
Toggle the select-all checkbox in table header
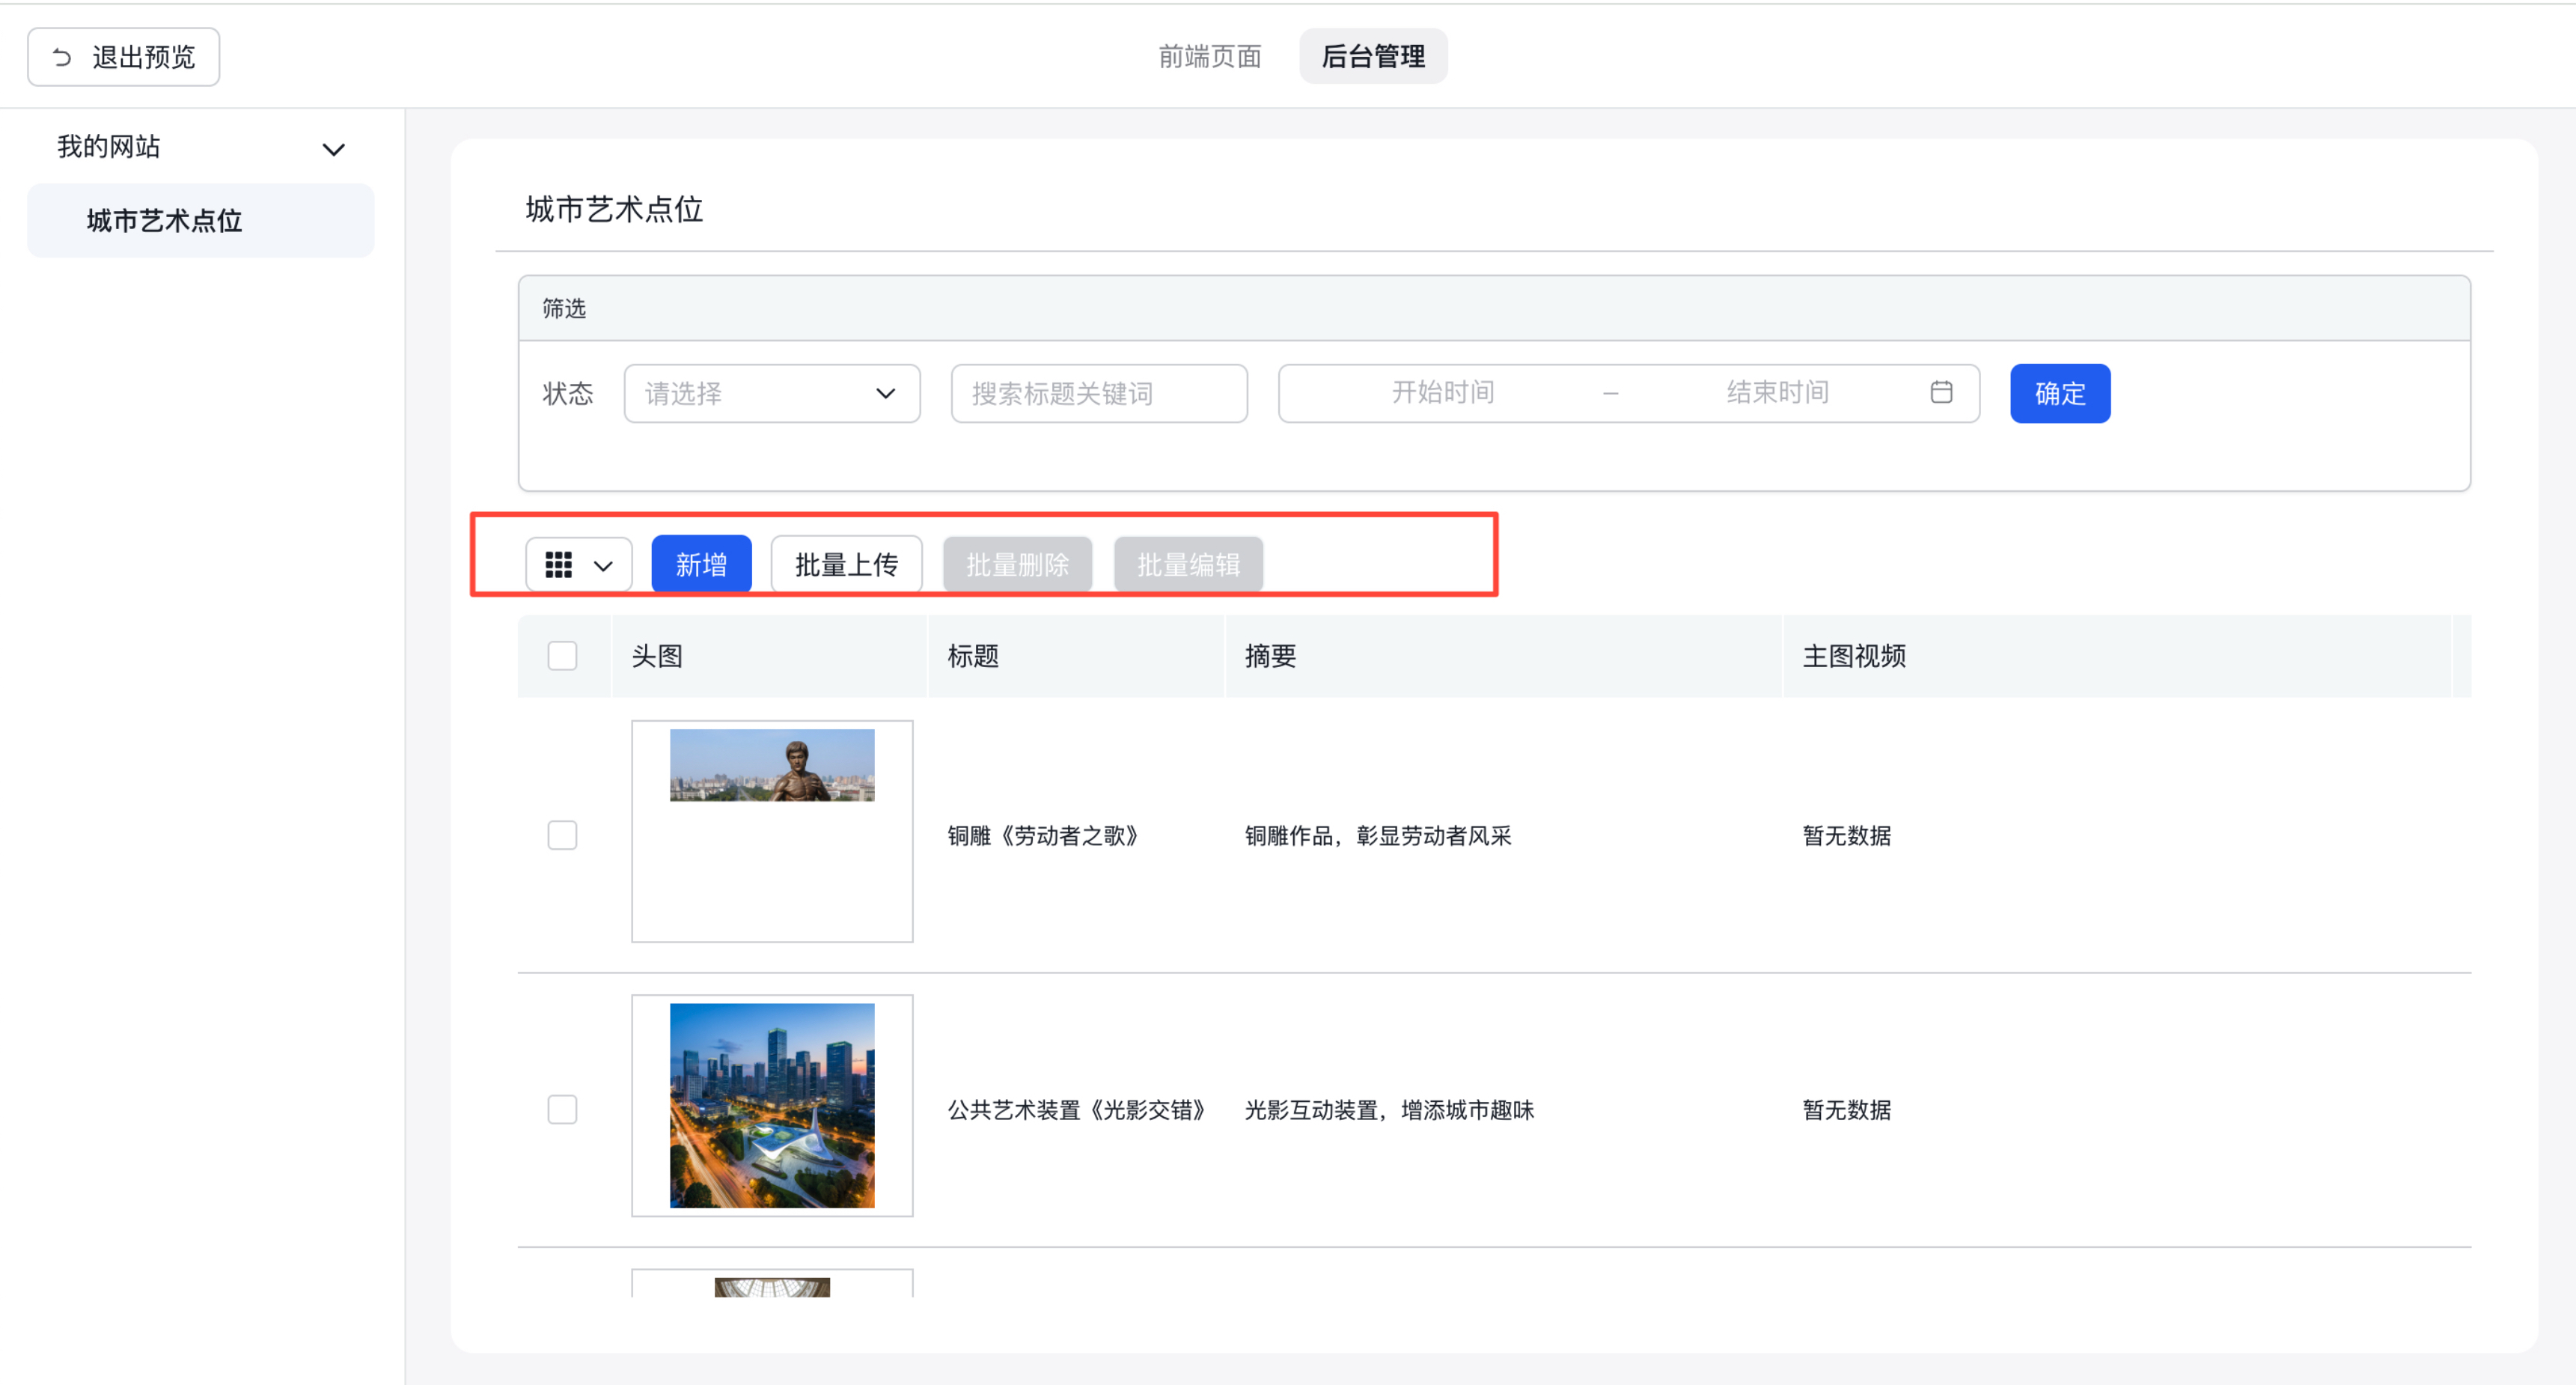[562, 656]
